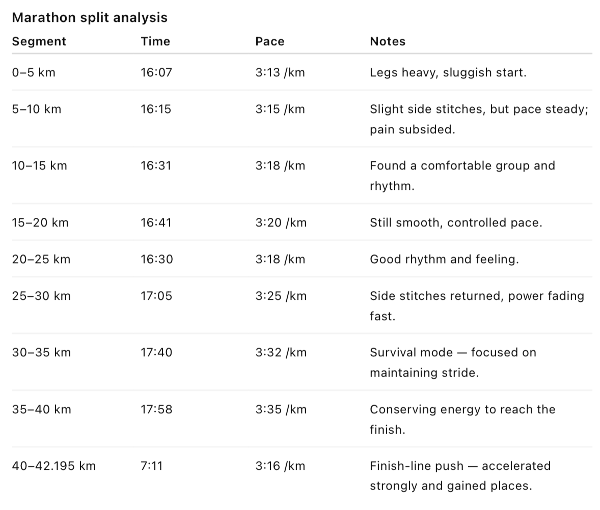This screenshot has height=510, width=600.
Task: Select the 10–15 km segment cell
Action: (x=40, y=165)
